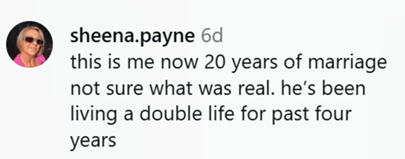Click the final word "years" of comment
The width and height of the screenshot is (405, 159).
(x=93, y=141)
